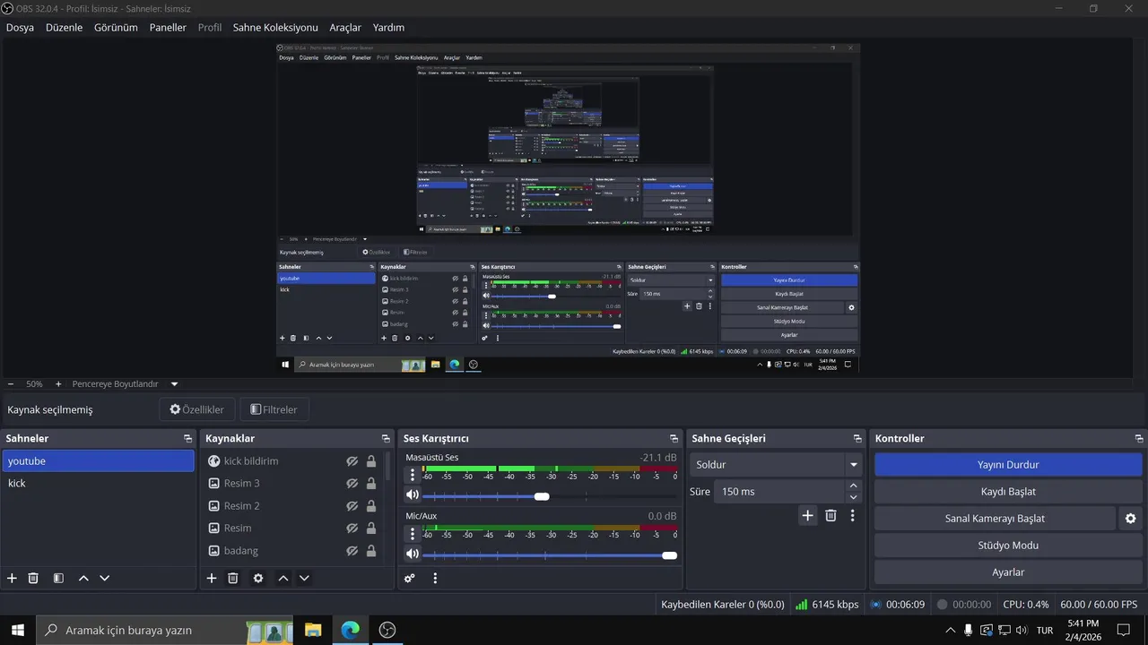The image size is (1148, 645).
Task: Click Yayını Durdur to stop streaming
Action: click(1008, 465)
